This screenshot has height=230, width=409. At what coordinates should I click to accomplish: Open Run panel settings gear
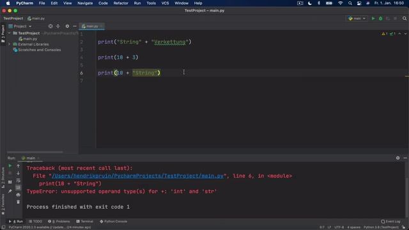point(397,158)
